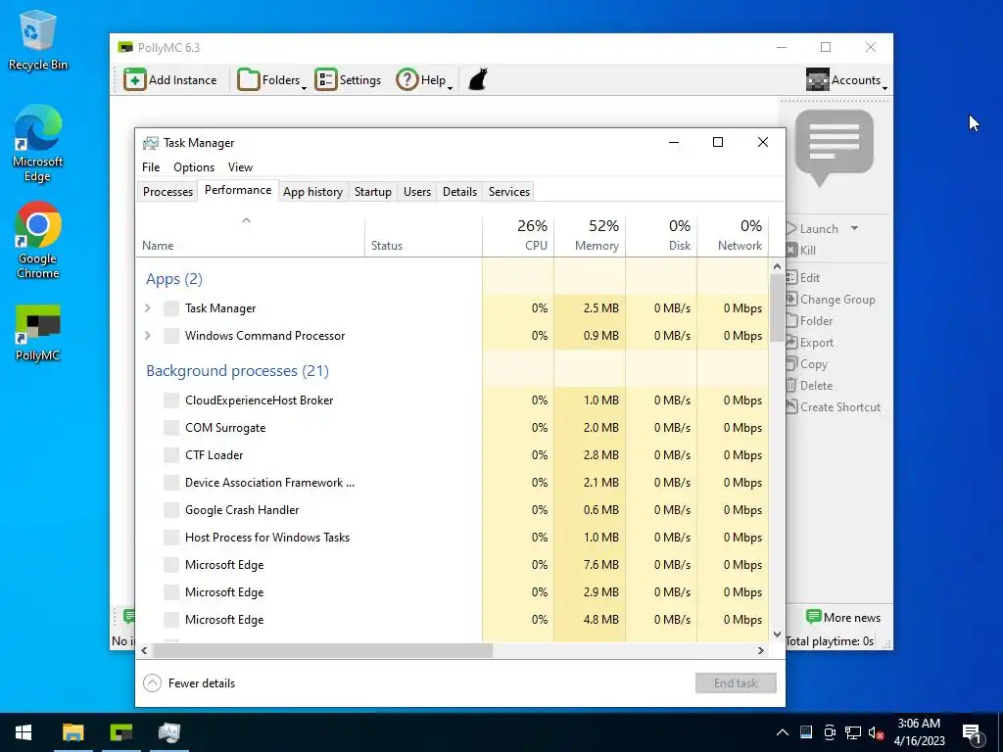Click the Add Instance icon in PollyMC
The height and width of the screenshot is (752, 1003).
(135, 80)
